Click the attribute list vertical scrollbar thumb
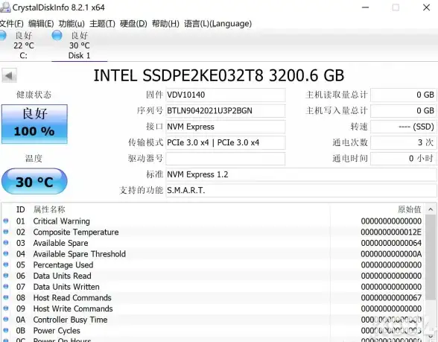Screen dimensions: 438x342 (431, 257)
